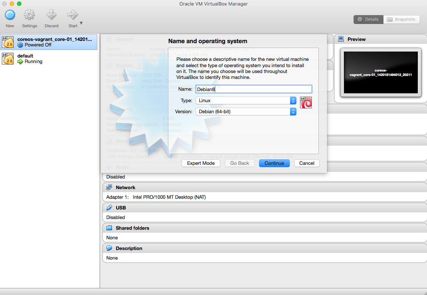
Task: Click the Cancel button in the wizard
Action: tap(307, 163)
